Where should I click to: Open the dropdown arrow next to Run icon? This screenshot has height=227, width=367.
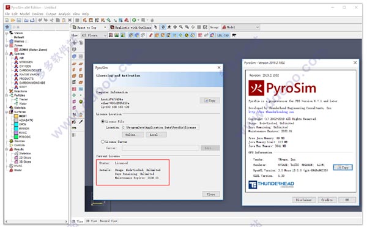[138, 20]
